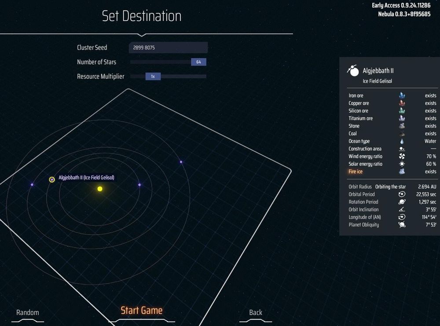Viewport: 440px width, 326px height.
Task: Click the silicon ore icon
Action: click(x=402, y=111)
